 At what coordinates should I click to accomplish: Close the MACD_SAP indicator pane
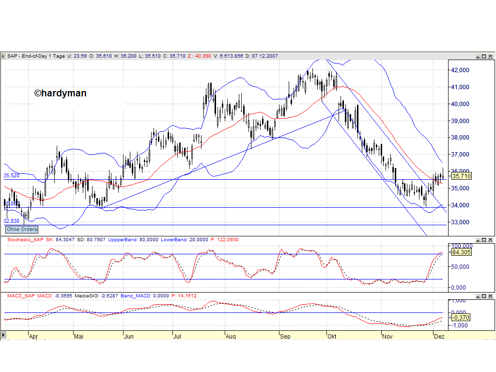[x=490, y=296]
